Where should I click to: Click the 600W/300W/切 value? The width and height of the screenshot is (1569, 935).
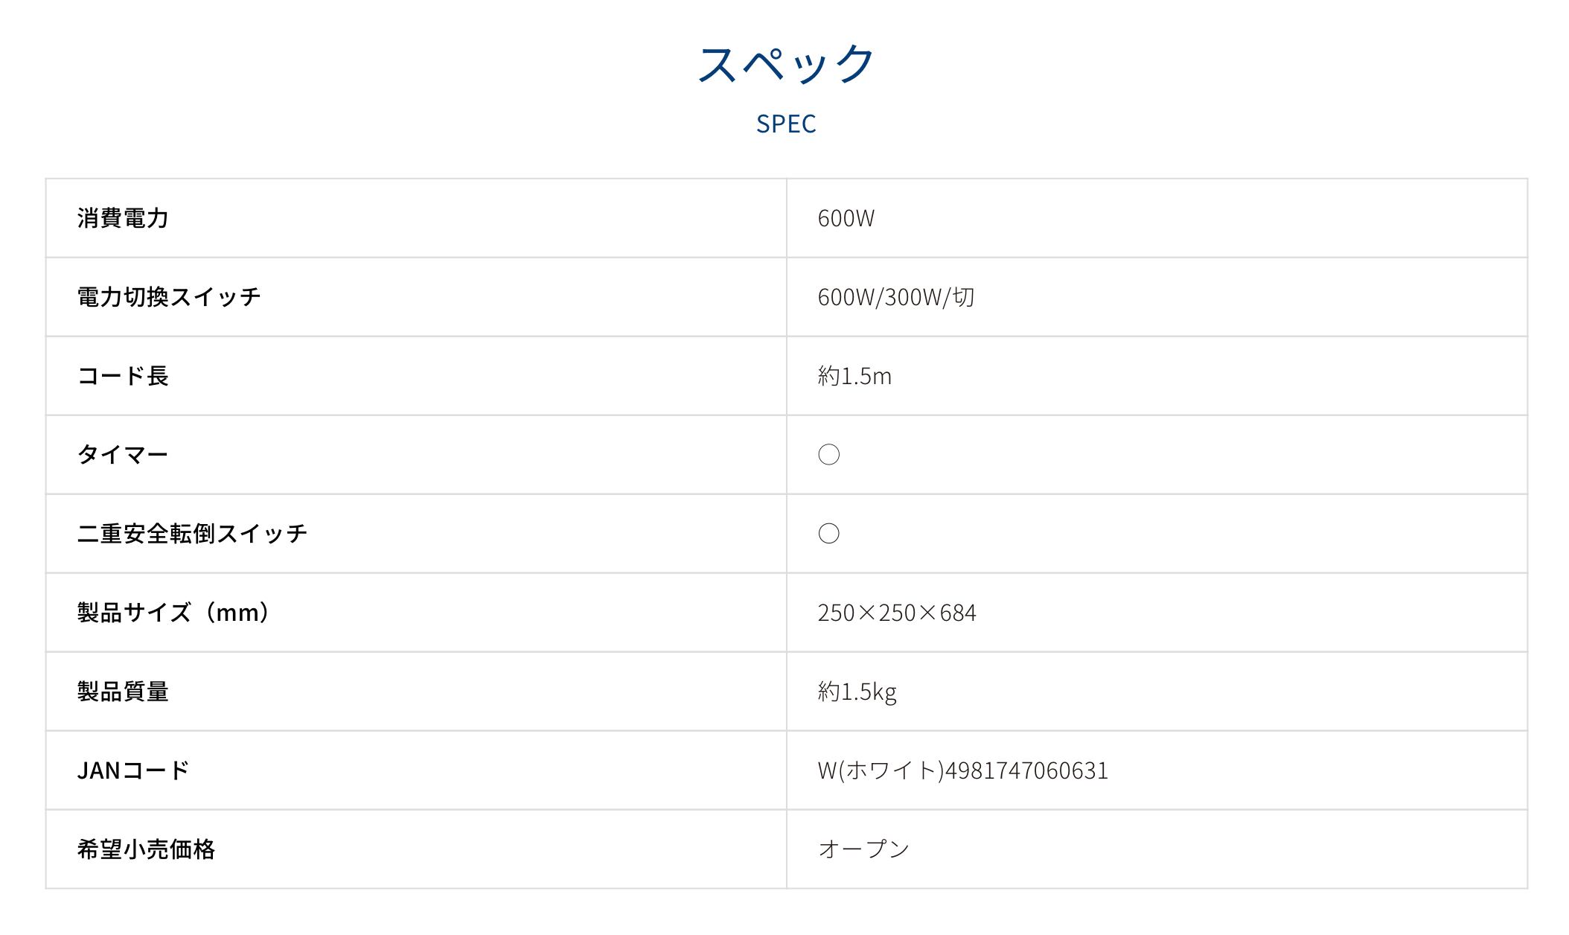pos(895,297)
